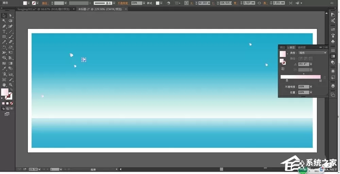Switch to the 透明度 transparency panel tab
Image resolution: width=340 pixels, height=174 pixels.
click(x=301, y=48)
